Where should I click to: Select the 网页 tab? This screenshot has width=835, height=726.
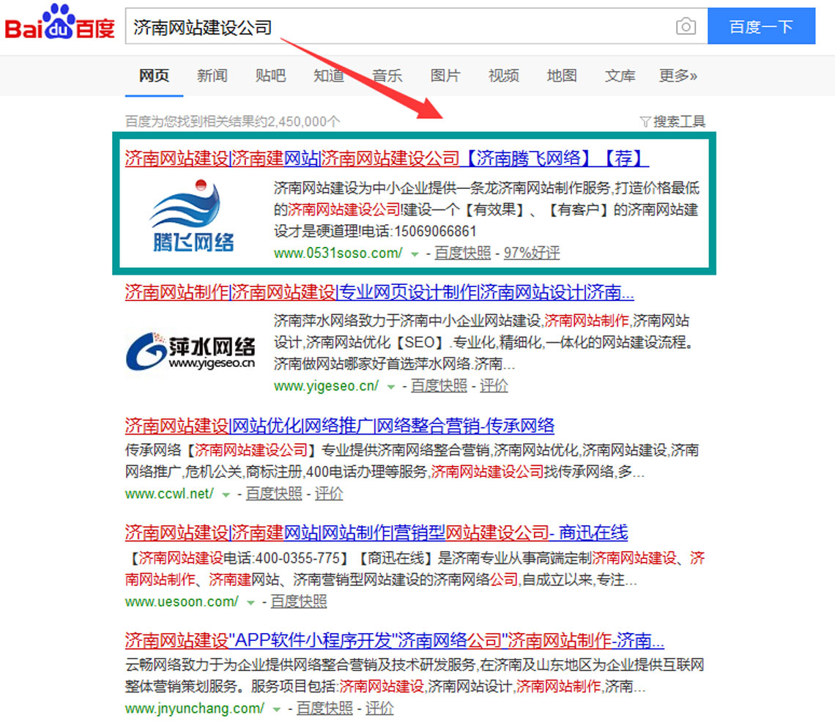click(154, 75)
